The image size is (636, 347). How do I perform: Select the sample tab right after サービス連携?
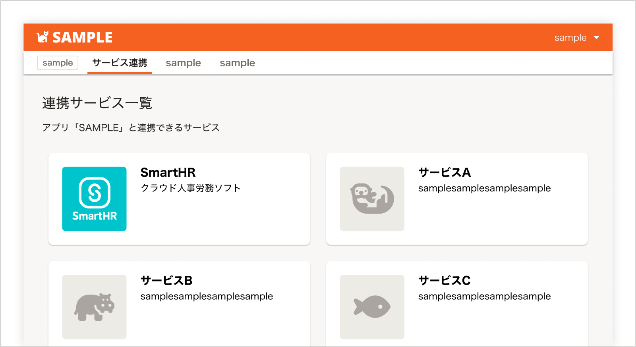183,63
